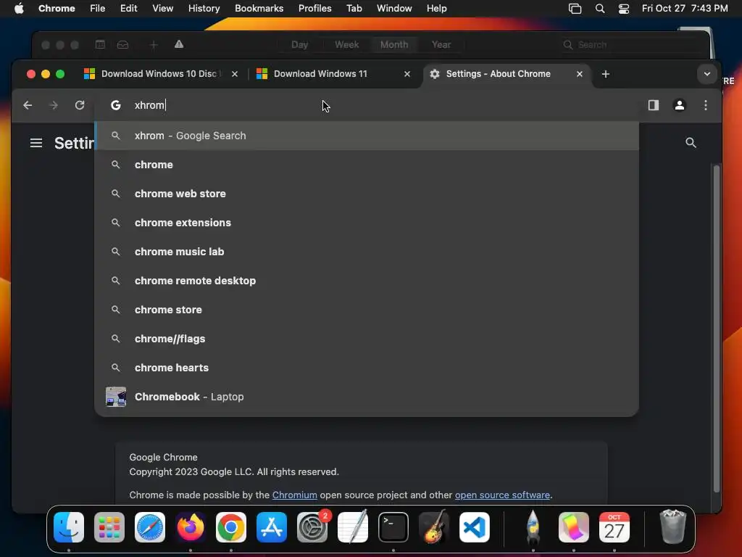Open Calendar from the Dock

tap(614, 527)
